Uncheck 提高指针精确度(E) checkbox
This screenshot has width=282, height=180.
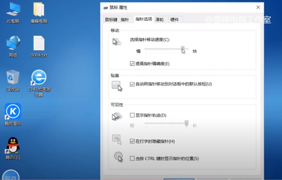[132, 64]
